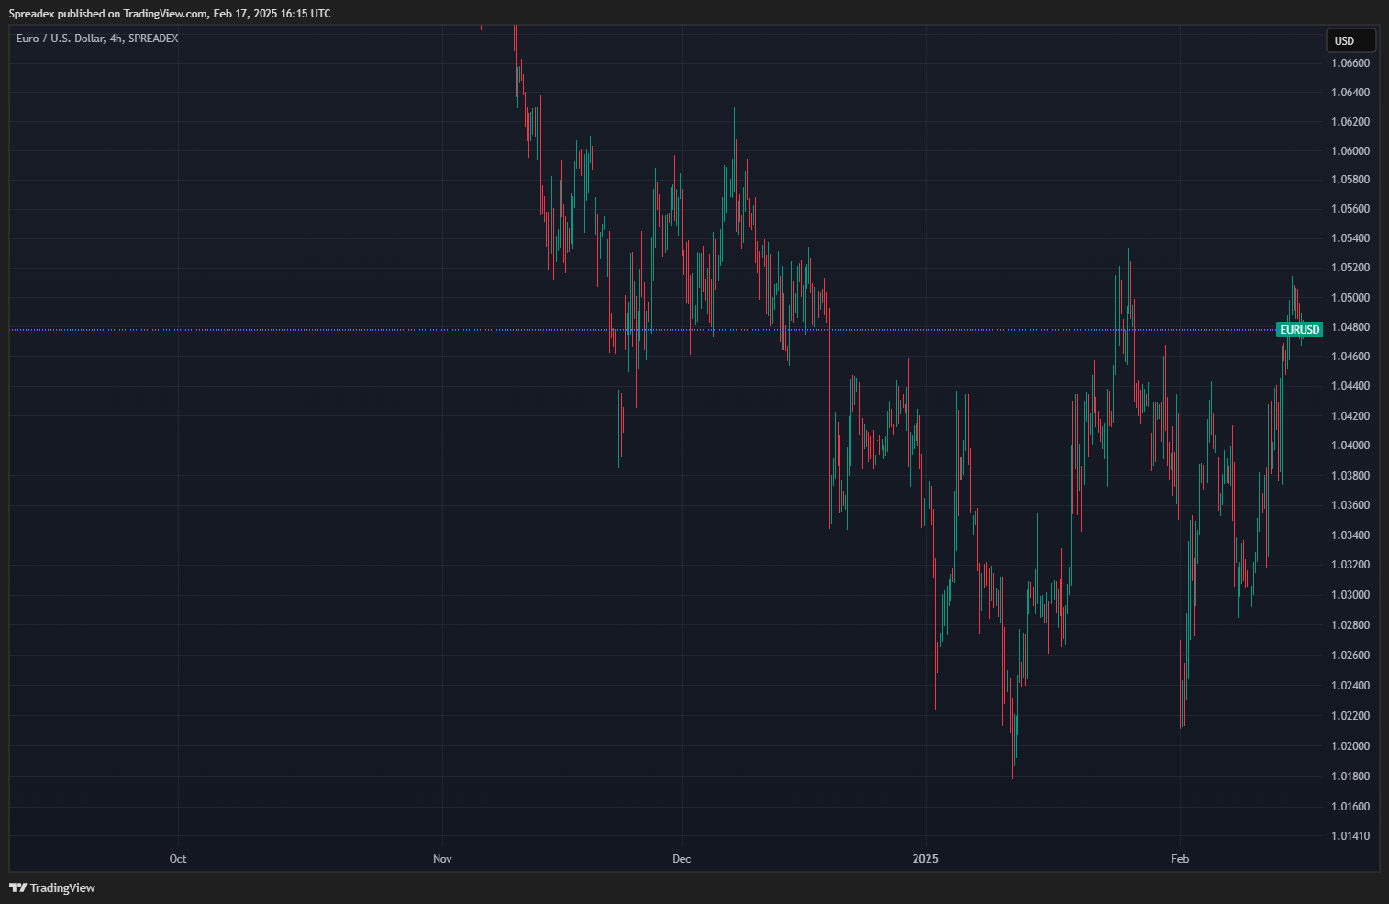Click the 1.04000 price axis label
The image size is (1389, 904).
(1350, 446)
